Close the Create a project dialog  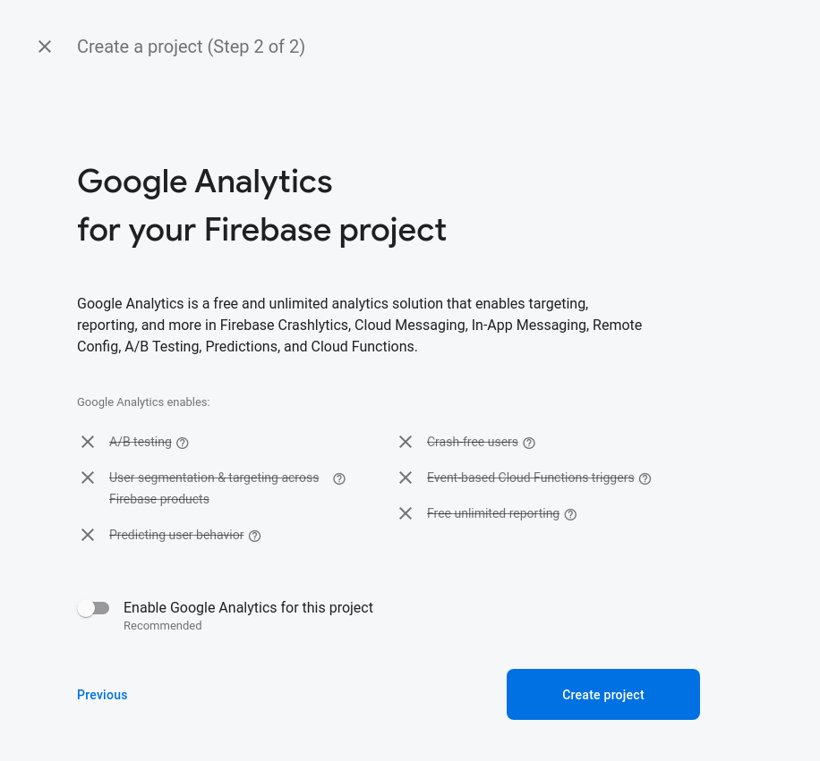click(x=45, y=47)
